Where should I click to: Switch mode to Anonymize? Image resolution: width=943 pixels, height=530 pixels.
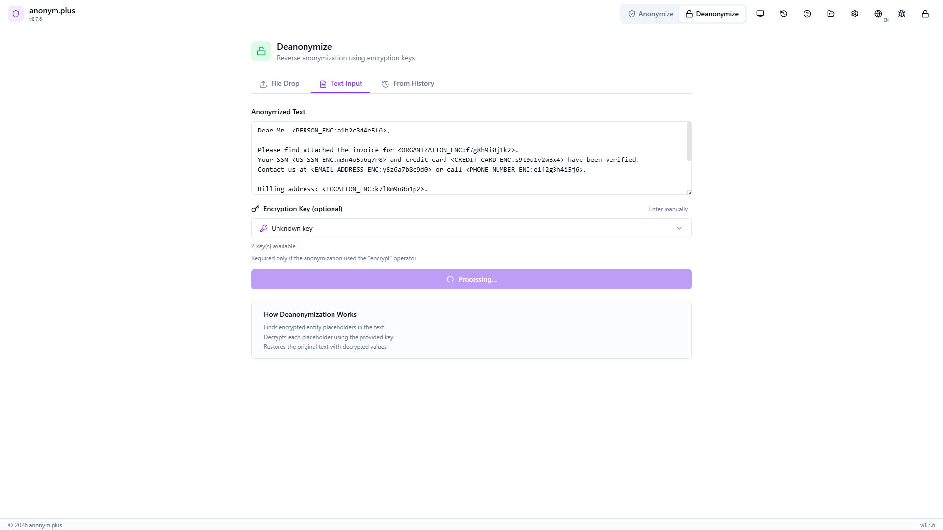[650, 13]
